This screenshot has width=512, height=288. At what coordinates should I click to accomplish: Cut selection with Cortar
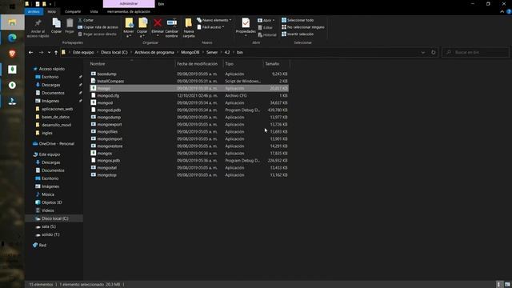(86, 20)
